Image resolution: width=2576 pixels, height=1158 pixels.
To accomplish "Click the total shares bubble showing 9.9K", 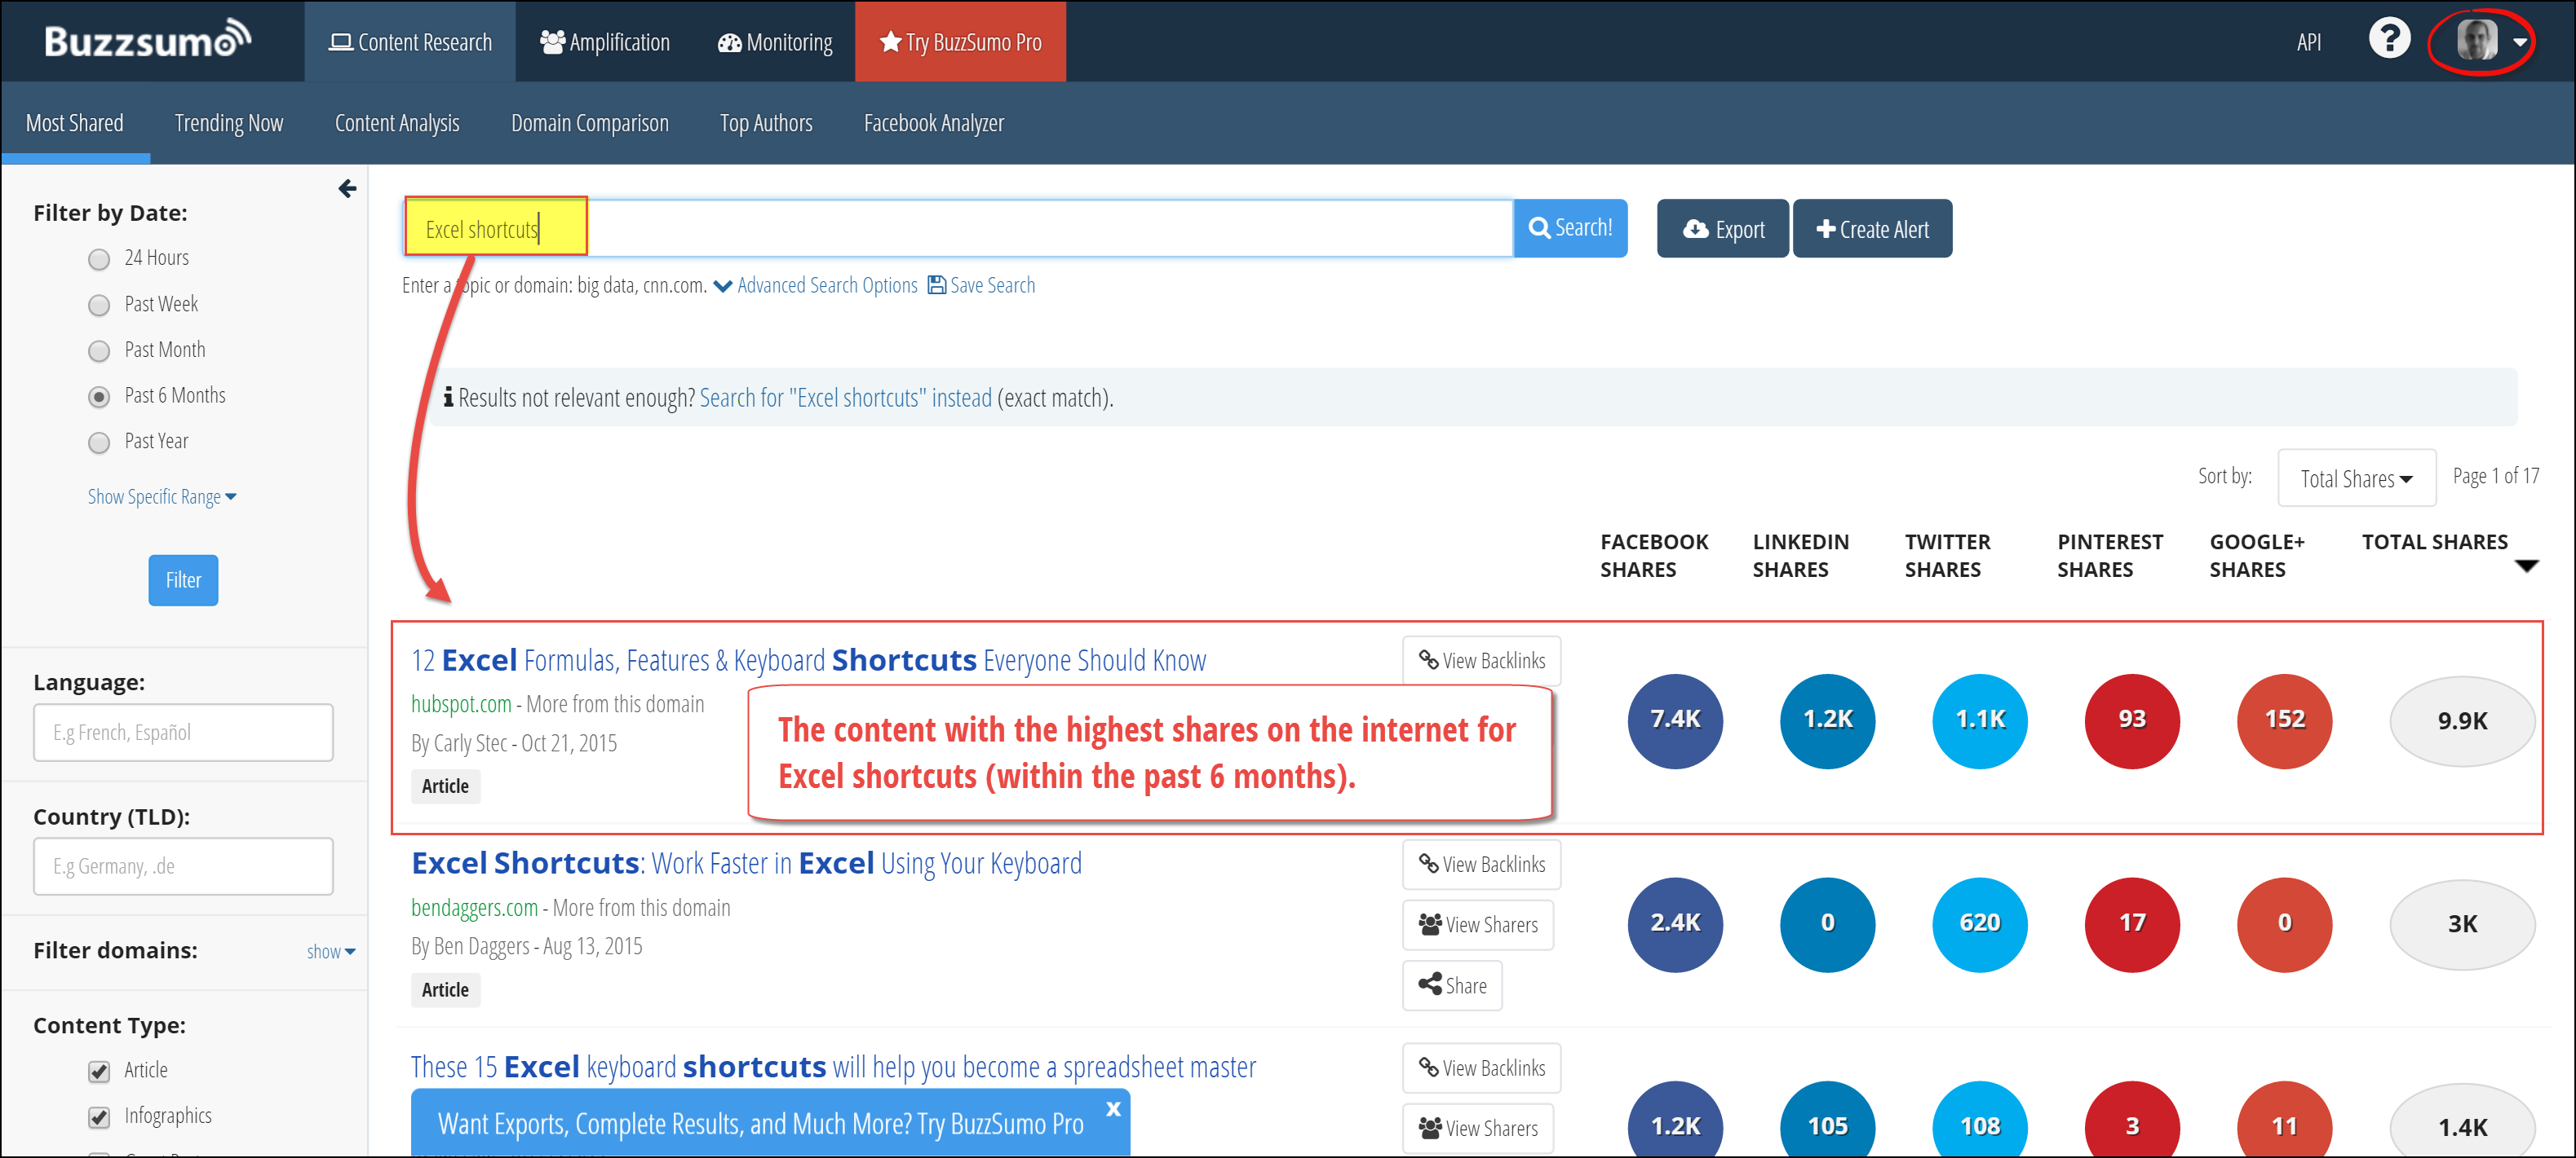I will point(2461,721).
